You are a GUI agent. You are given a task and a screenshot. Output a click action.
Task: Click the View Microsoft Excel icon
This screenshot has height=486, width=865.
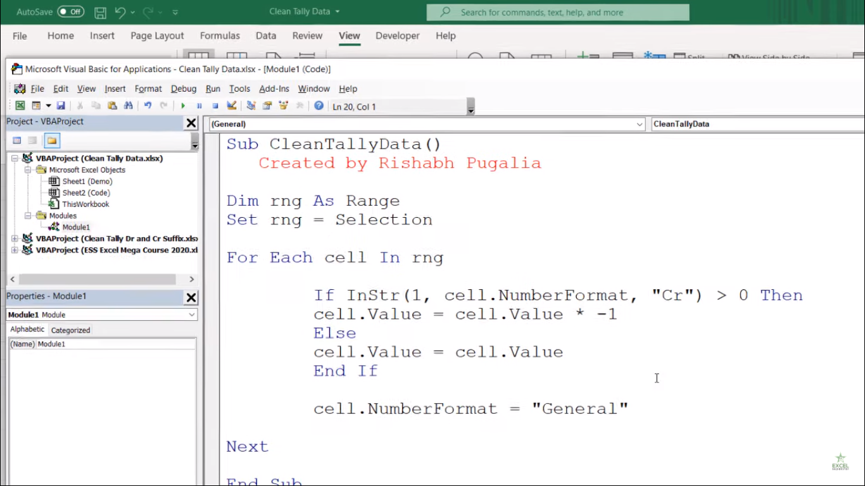[20, 106]
